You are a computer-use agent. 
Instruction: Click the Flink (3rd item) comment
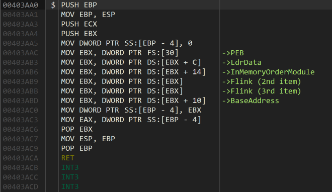[x=262, y=91]
